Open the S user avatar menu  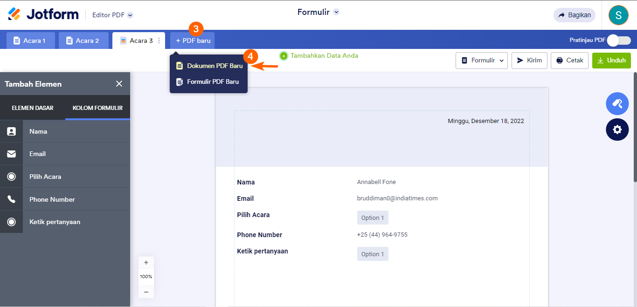click(618, 15)
